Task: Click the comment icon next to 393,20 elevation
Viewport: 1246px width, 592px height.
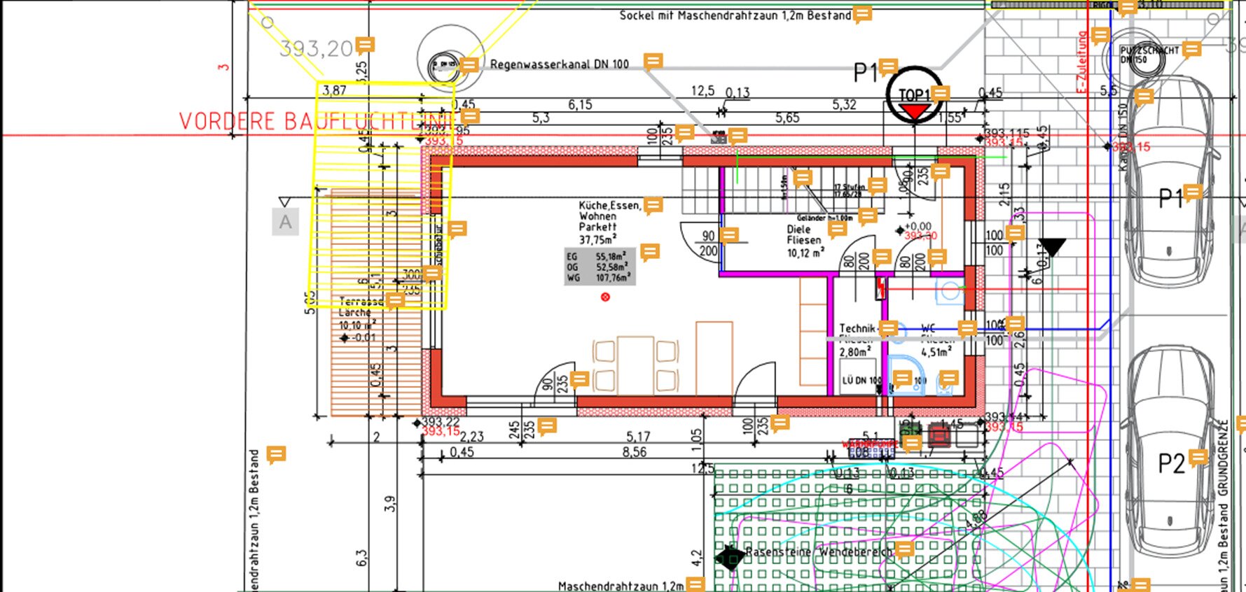Action: [365, 45]
